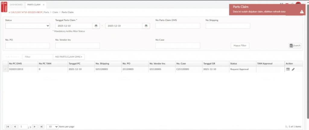This screenshot has width=309, height=130.
Task: Open the red MENU sidebar button
Action: 4,7
